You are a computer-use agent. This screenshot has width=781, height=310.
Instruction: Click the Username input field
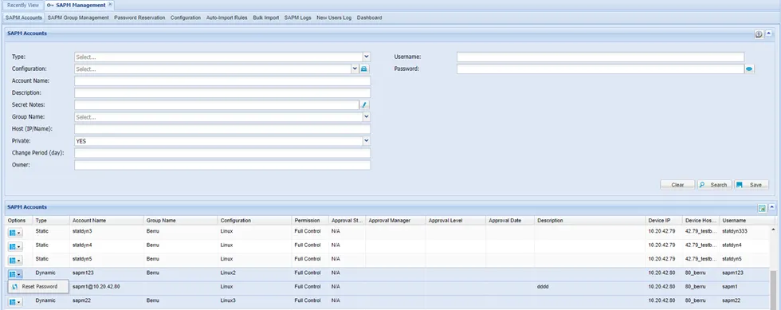click(601, 57)
